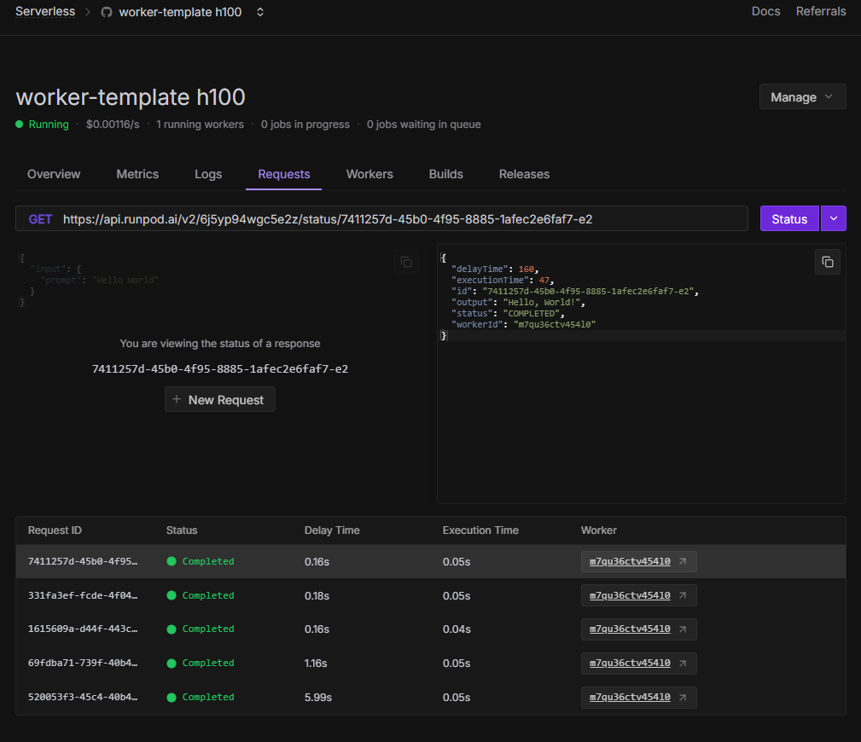Open the Docs link
This screenshot has height=742, width=861.
pyautogui.click(x=765, y=11)
